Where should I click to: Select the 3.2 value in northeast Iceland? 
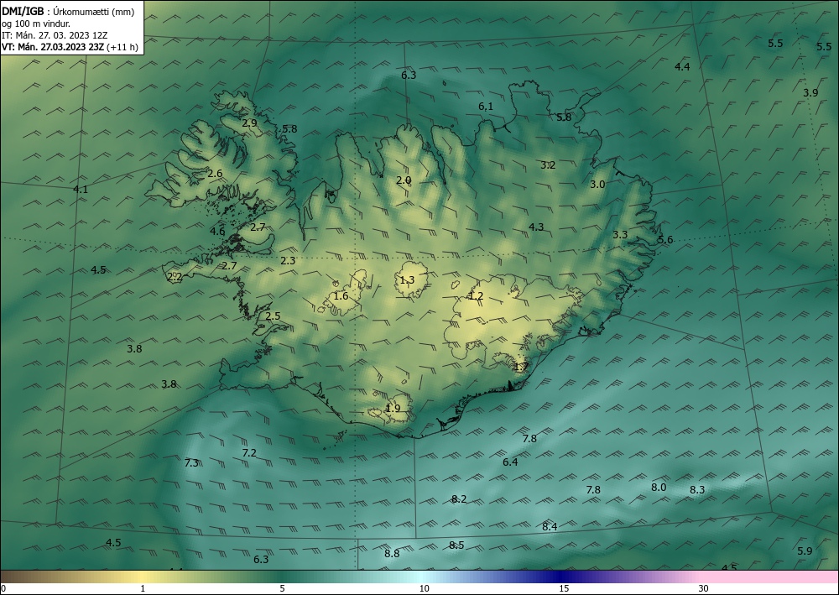click(x=548, y=164)
